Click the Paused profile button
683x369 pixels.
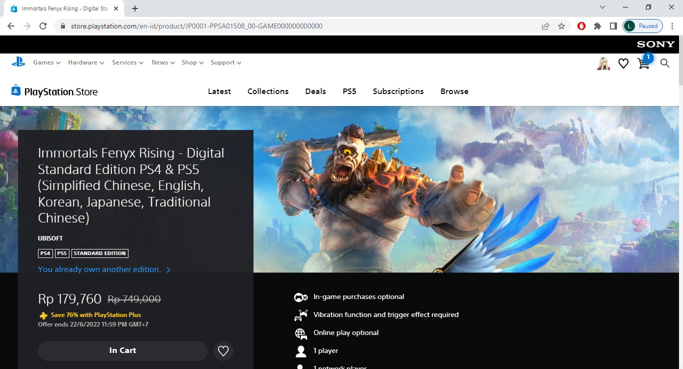[643, 26]
